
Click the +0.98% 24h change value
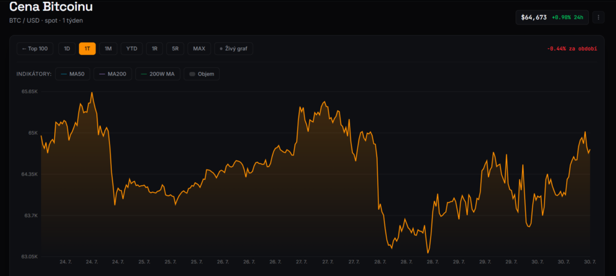567,17
